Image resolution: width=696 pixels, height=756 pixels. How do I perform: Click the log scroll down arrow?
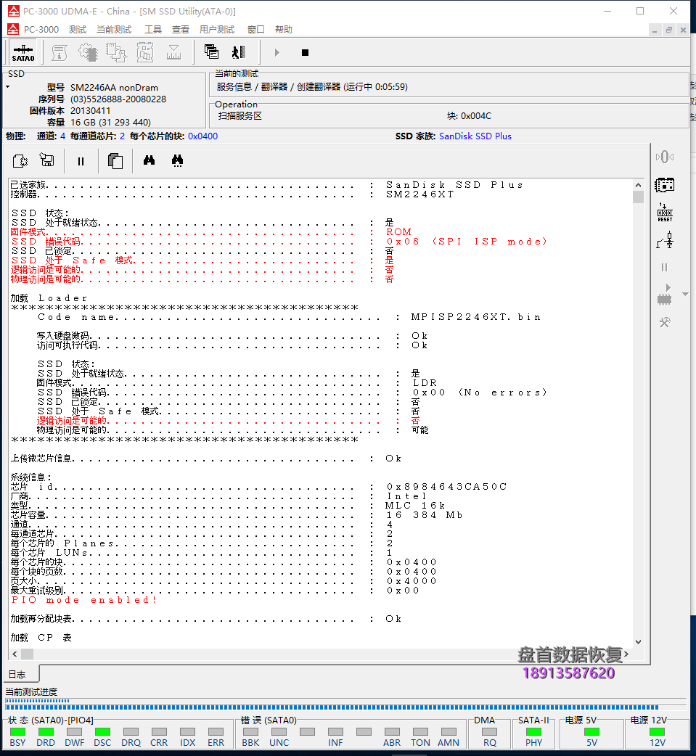(638, 642)
